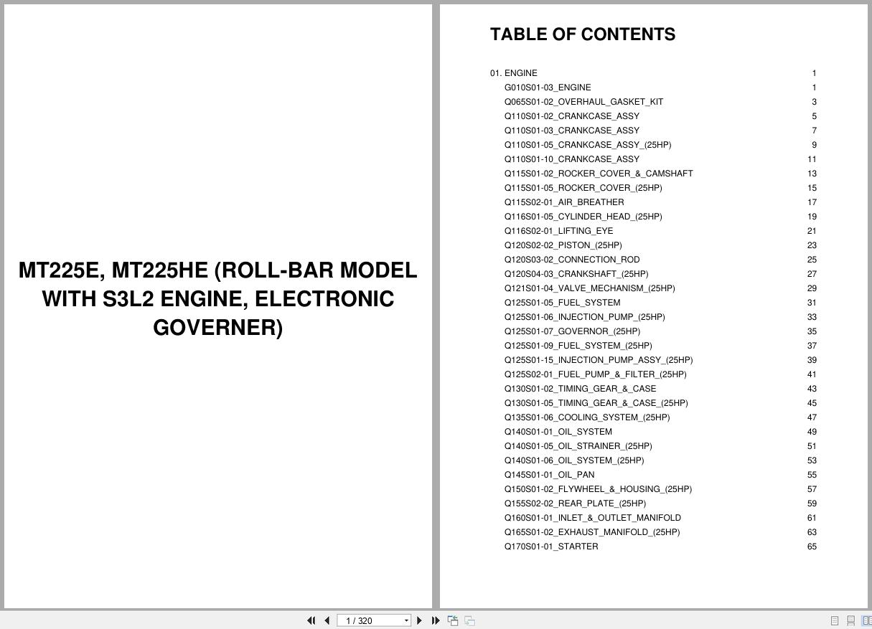Select Q120S02-02_PISTON_(25HP) entry
The width and height of the screenshot is (872, 629).
point(563,245)
